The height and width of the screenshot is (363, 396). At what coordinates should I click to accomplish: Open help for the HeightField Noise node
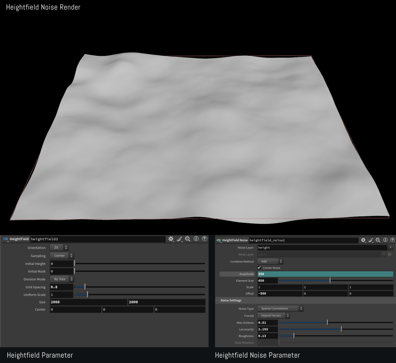392,240
